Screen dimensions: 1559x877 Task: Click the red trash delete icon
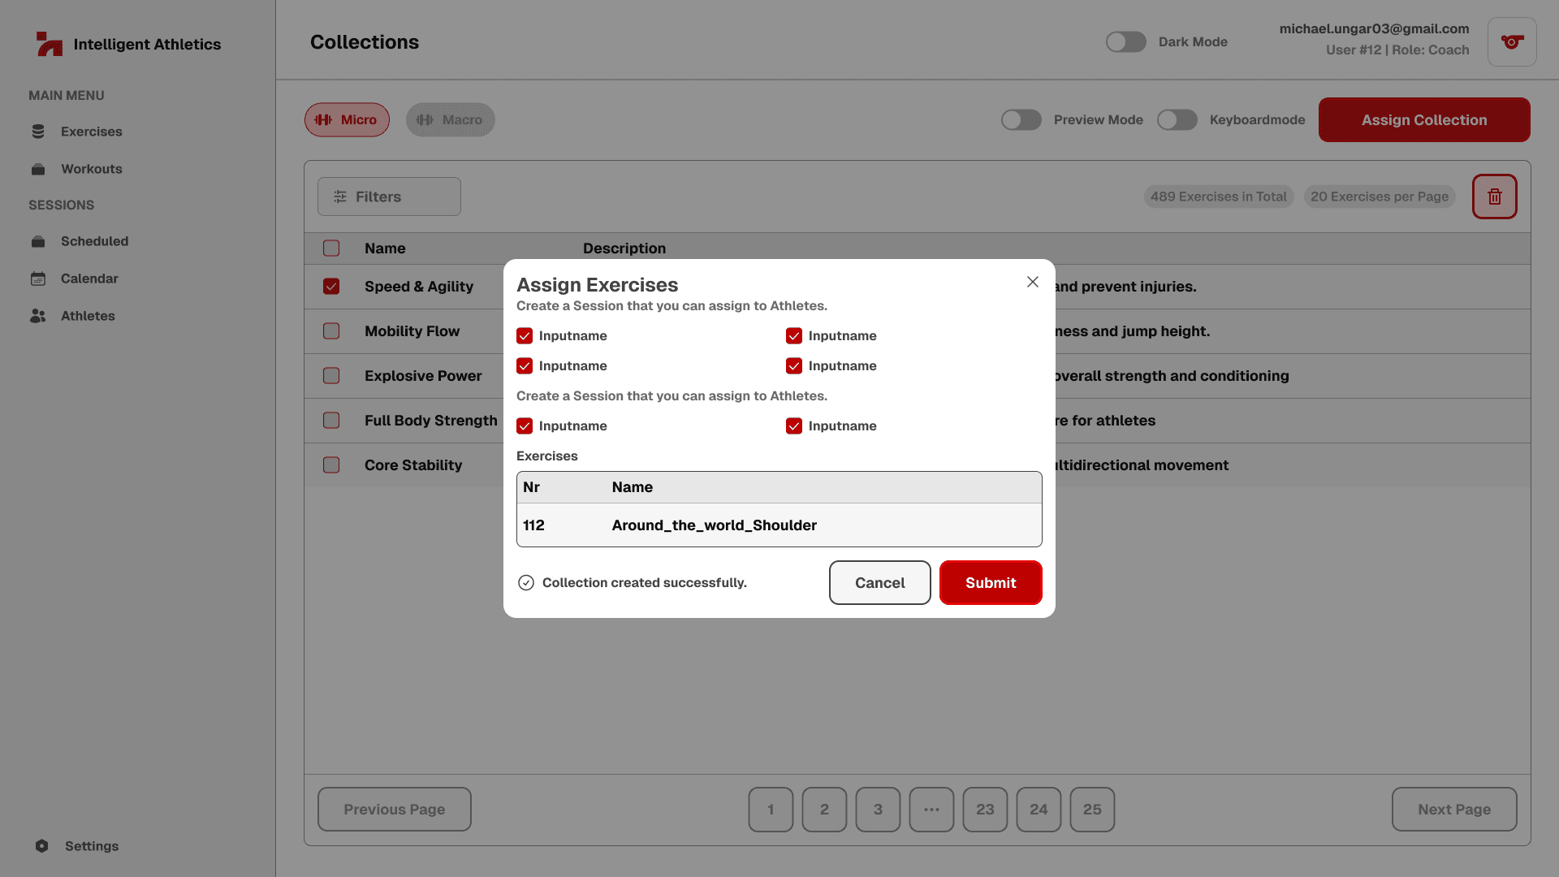(x=1494, y=197)
